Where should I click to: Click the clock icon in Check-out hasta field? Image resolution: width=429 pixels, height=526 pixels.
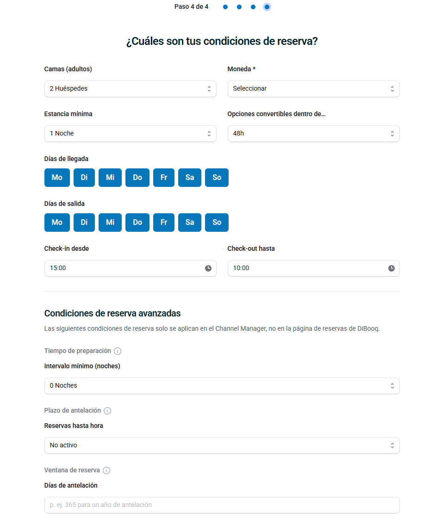pos(392,268)
